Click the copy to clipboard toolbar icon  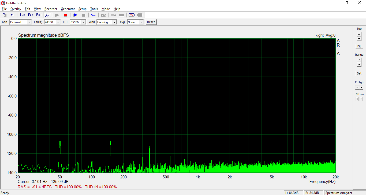[x=5, y=15]
